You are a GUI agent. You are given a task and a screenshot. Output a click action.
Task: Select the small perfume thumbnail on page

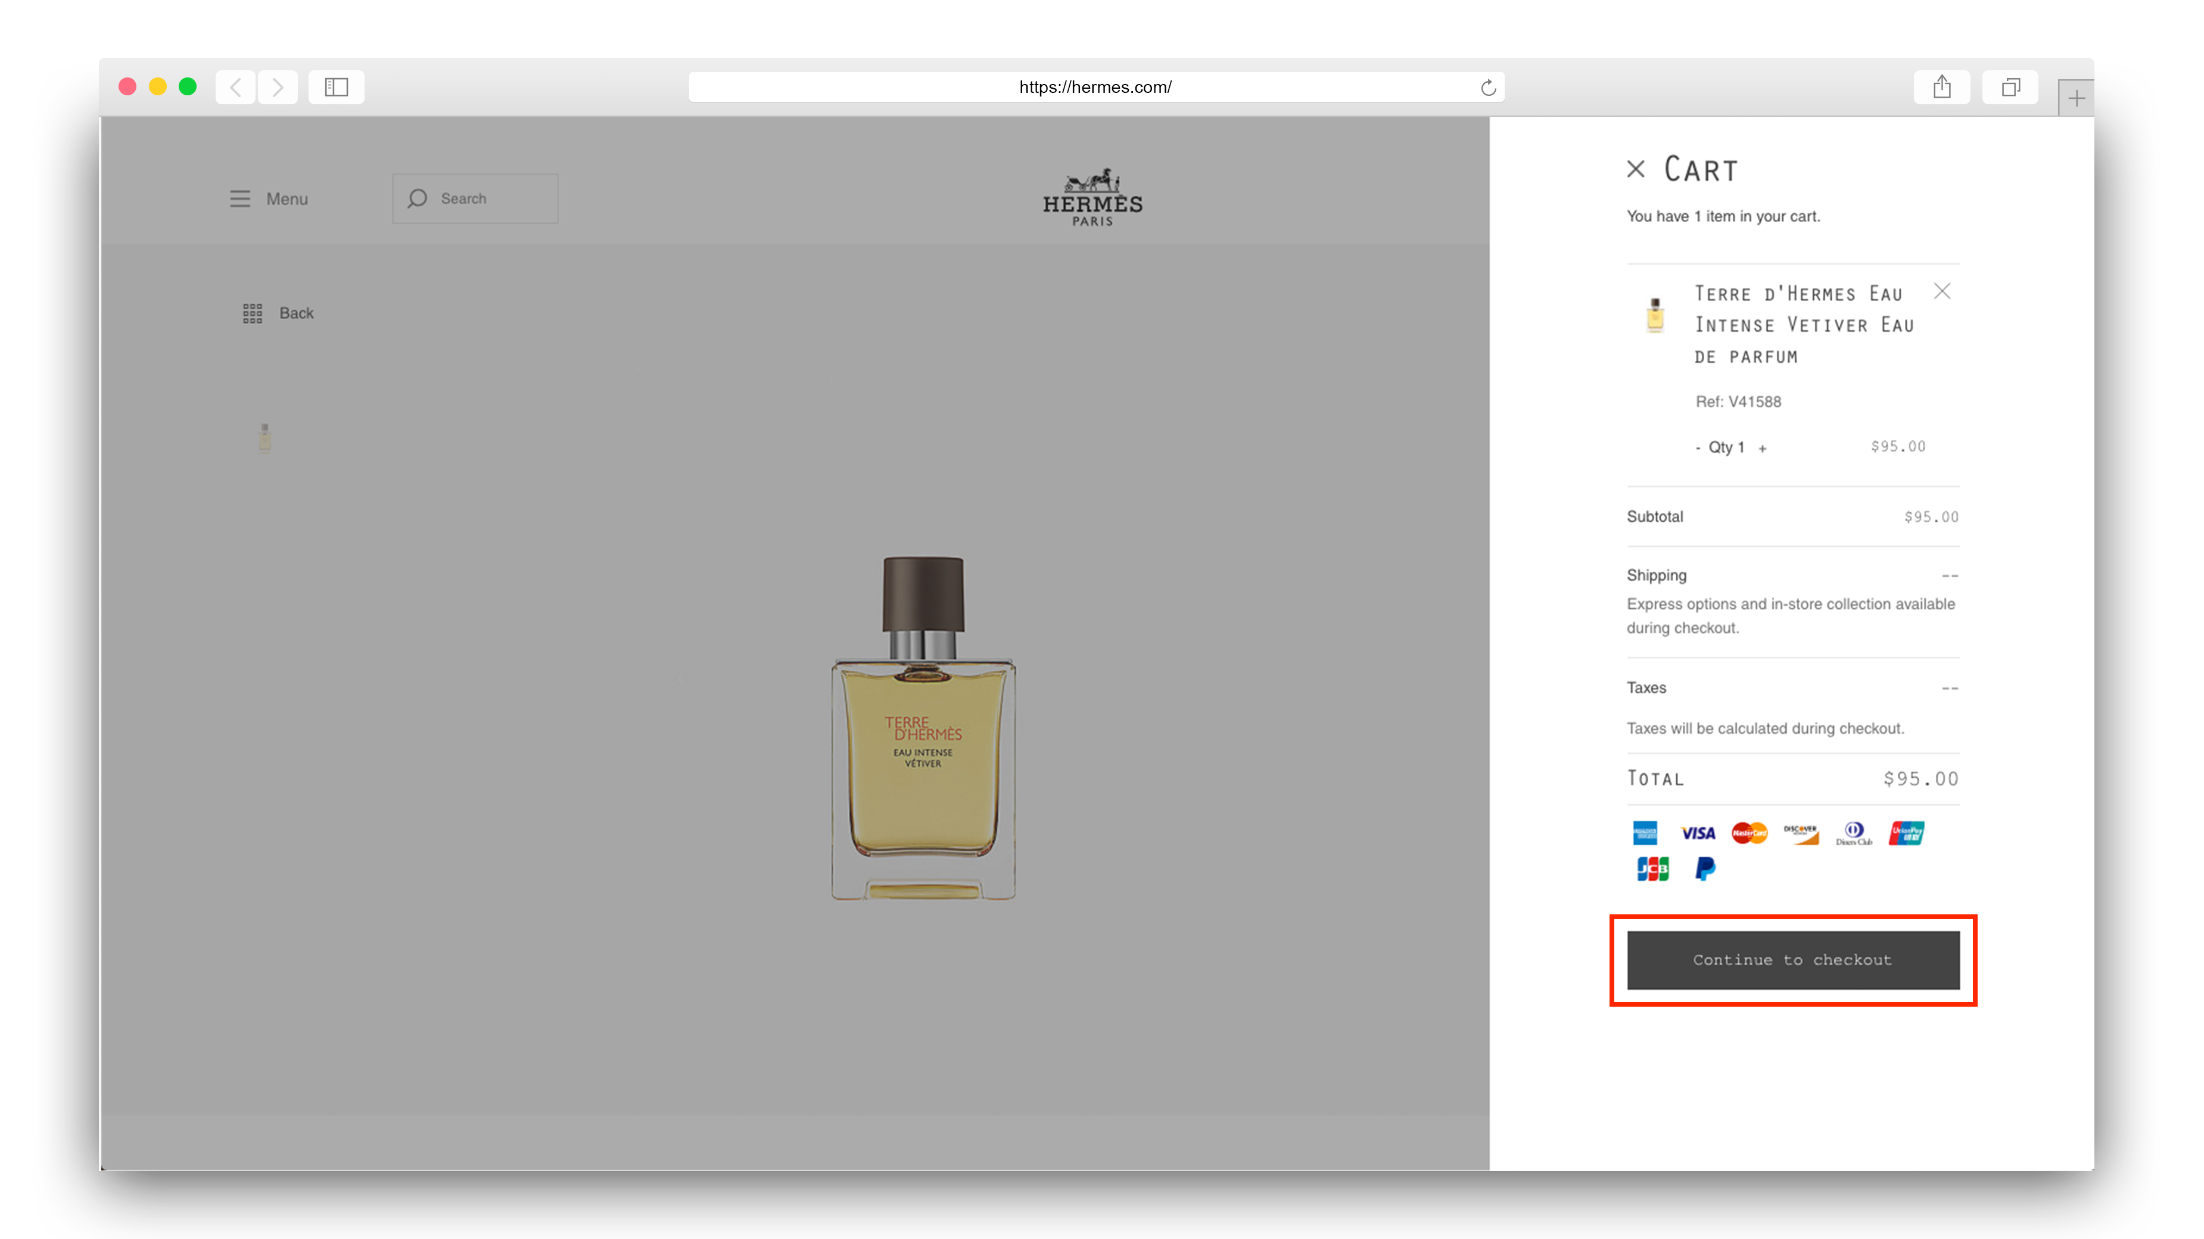point(264,437)
